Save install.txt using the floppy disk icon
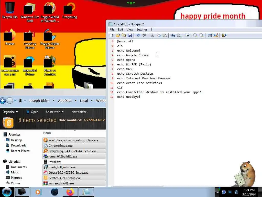 [x=130, y=35]
